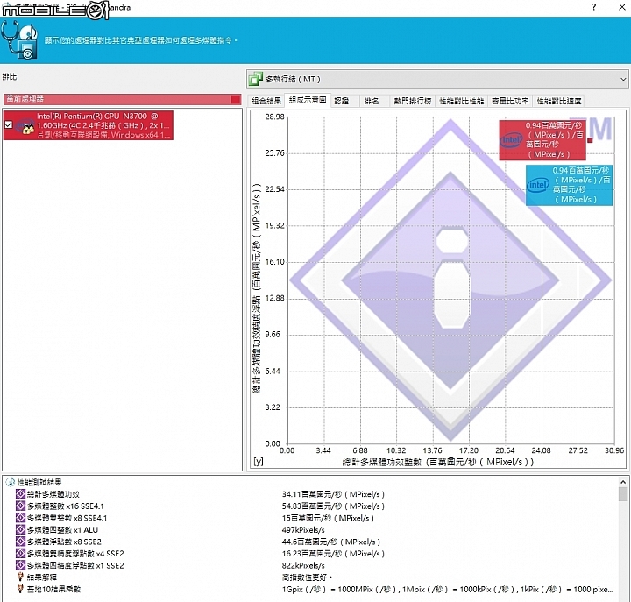Click the processor icon in the Pentium N3700 entry
The height and width of the screenshot is (602, 631).
tap(25, 127)
